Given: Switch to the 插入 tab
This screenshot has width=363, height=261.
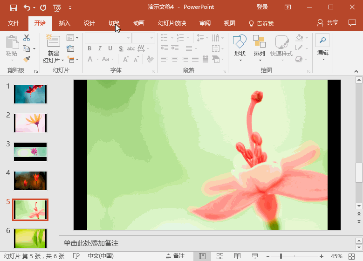Looking at the screenshot, I should [x=65, y=23].
